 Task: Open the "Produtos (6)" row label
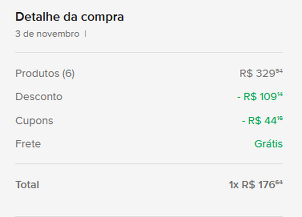(x=45, y=74)
